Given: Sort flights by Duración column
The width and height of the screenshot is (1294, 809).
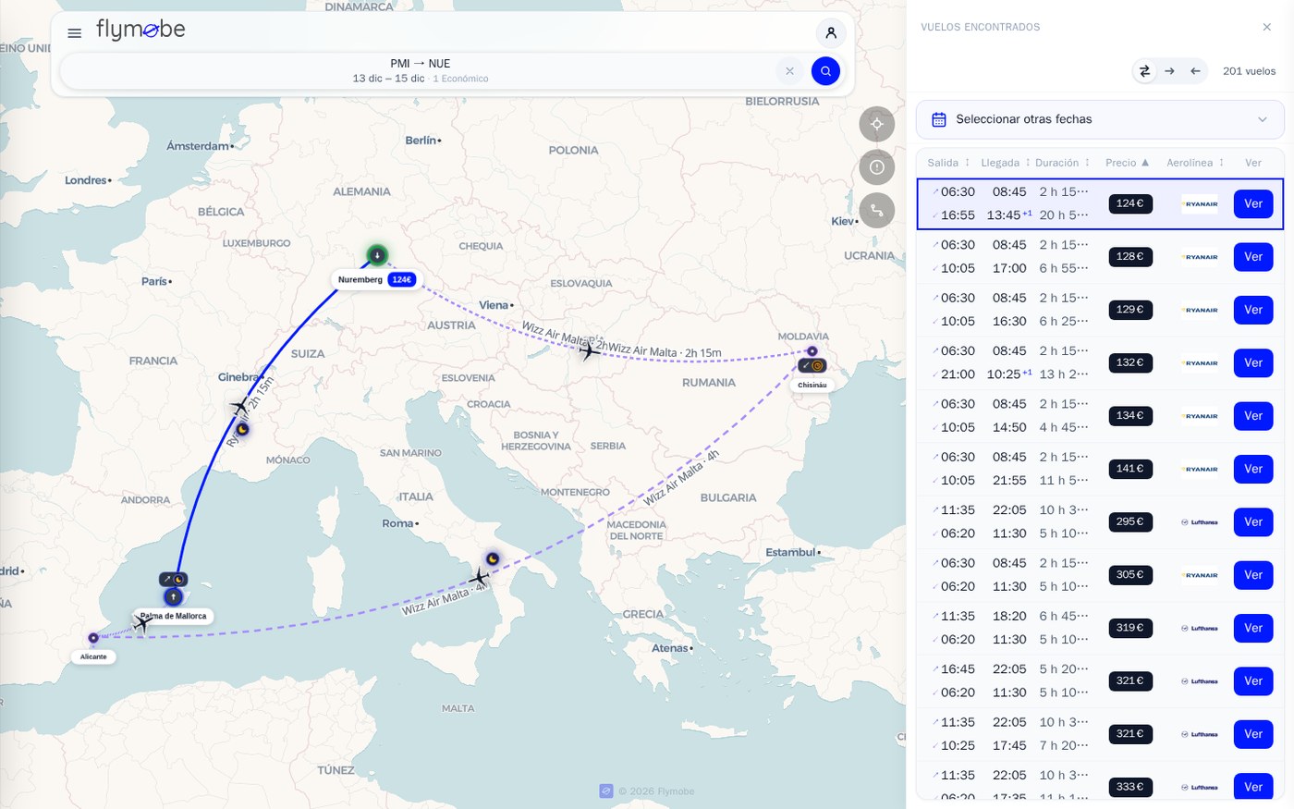Looking at the screenshot, I should 1063,163.
